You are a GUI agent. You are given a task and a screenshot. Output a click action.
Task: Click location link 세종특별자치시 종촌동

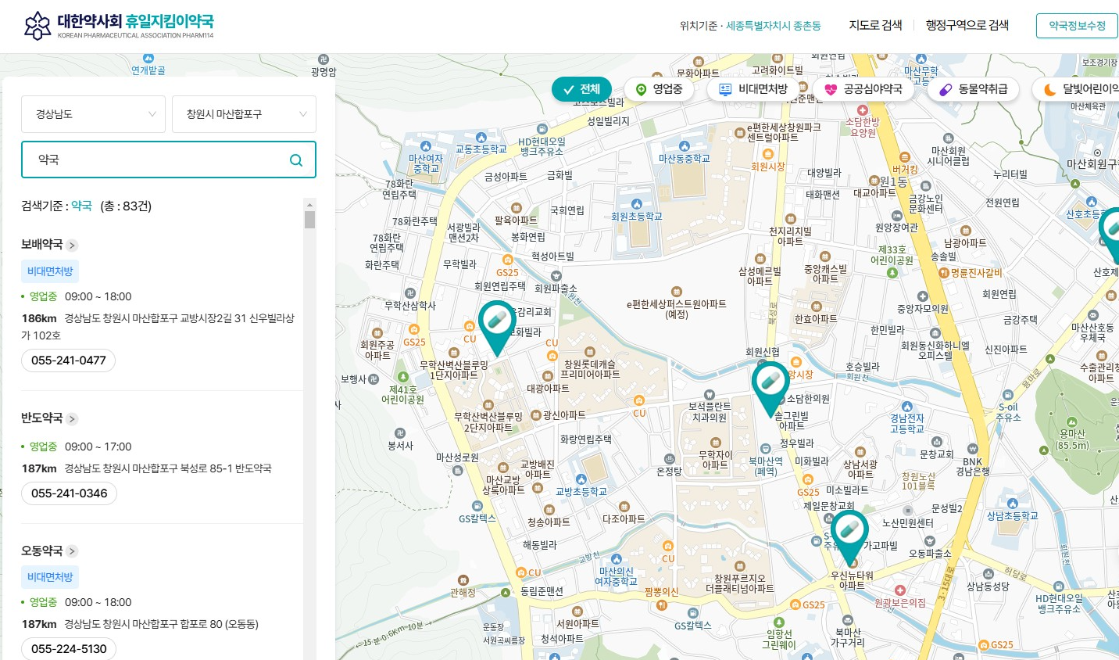pos(774,26)
